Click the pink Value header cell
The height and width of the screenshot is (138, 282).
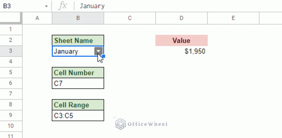(x=181, y=40)
